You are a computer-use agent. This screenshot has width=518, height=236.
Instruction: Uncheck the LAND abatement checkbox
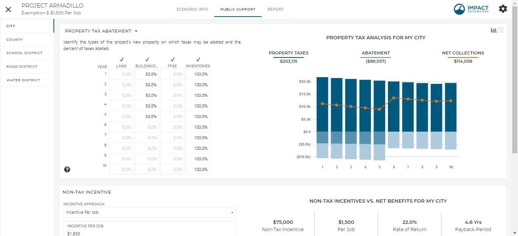tap(121, 59)
